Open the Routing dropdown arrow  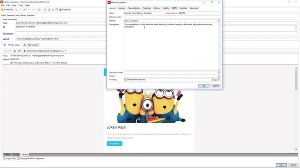click(x=219, y=80)
